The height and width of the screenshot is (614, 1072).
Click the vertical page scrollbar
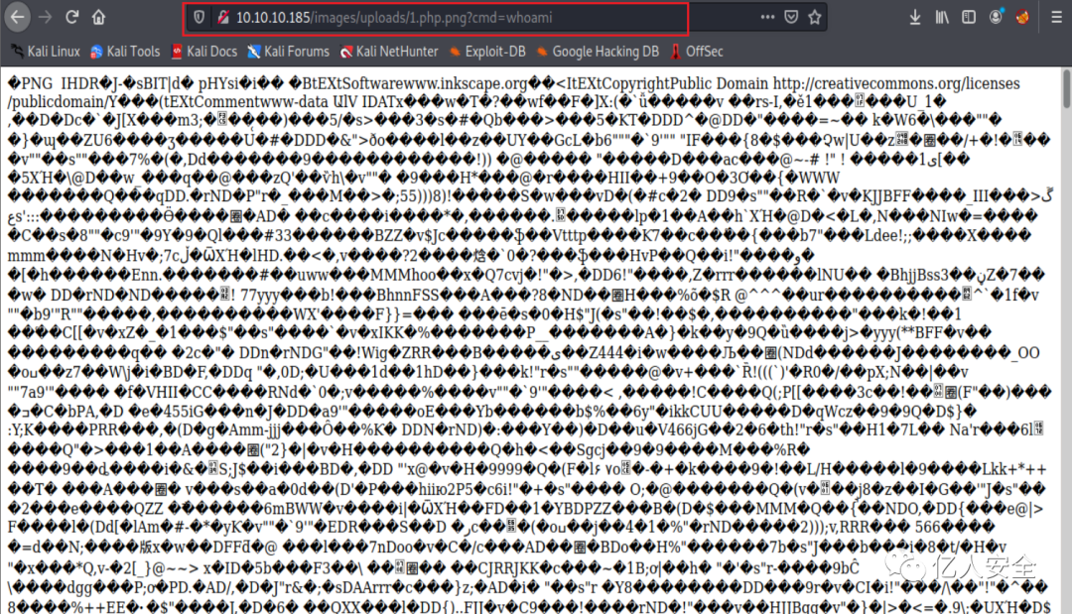click(x=1066, y=88)
